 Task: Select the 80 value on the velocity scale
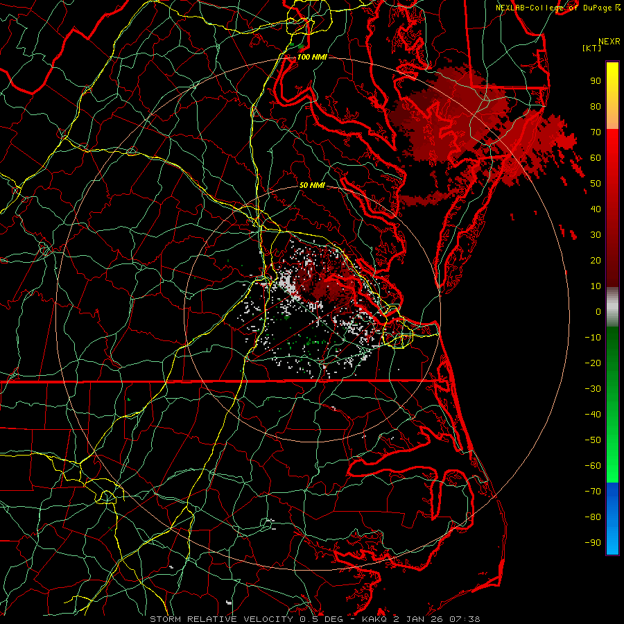click(596, 107)
